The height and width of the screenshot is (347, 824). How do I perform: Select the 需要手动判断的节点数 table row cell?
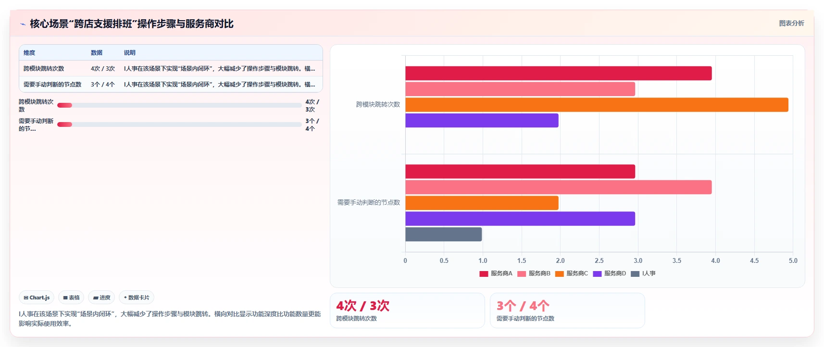click(x=52, y=85)
